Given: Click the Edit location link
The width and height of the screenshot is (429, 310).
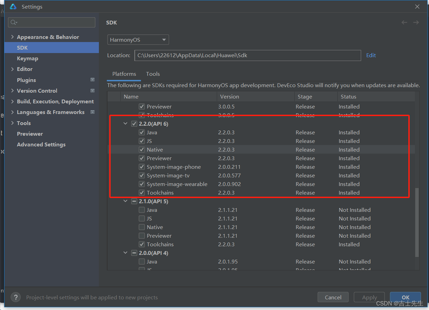Looking at the screenshot, I should click(x=371, y=55).
